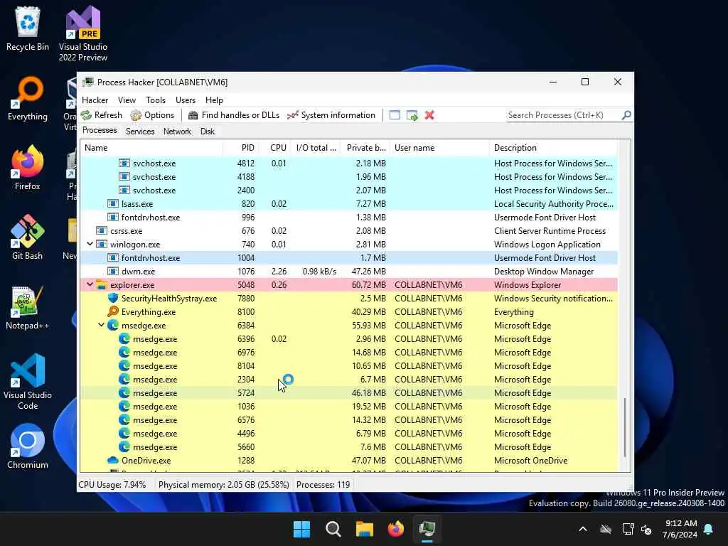Screen dimensions: 728x546
Task: Open System information from toolbar
Action: (331, 115)
